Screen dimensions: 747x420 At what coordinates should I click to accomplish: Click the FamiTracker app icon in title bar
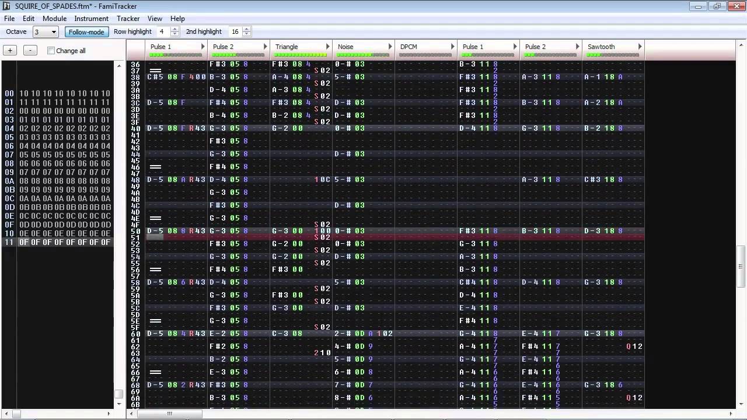7,6
